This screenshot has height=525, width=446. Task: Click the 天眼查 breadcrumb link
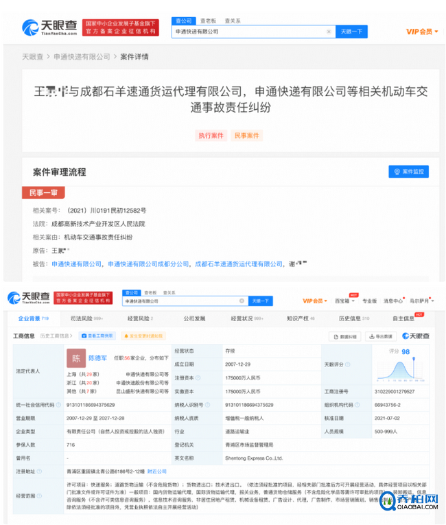tap(32, 56)
